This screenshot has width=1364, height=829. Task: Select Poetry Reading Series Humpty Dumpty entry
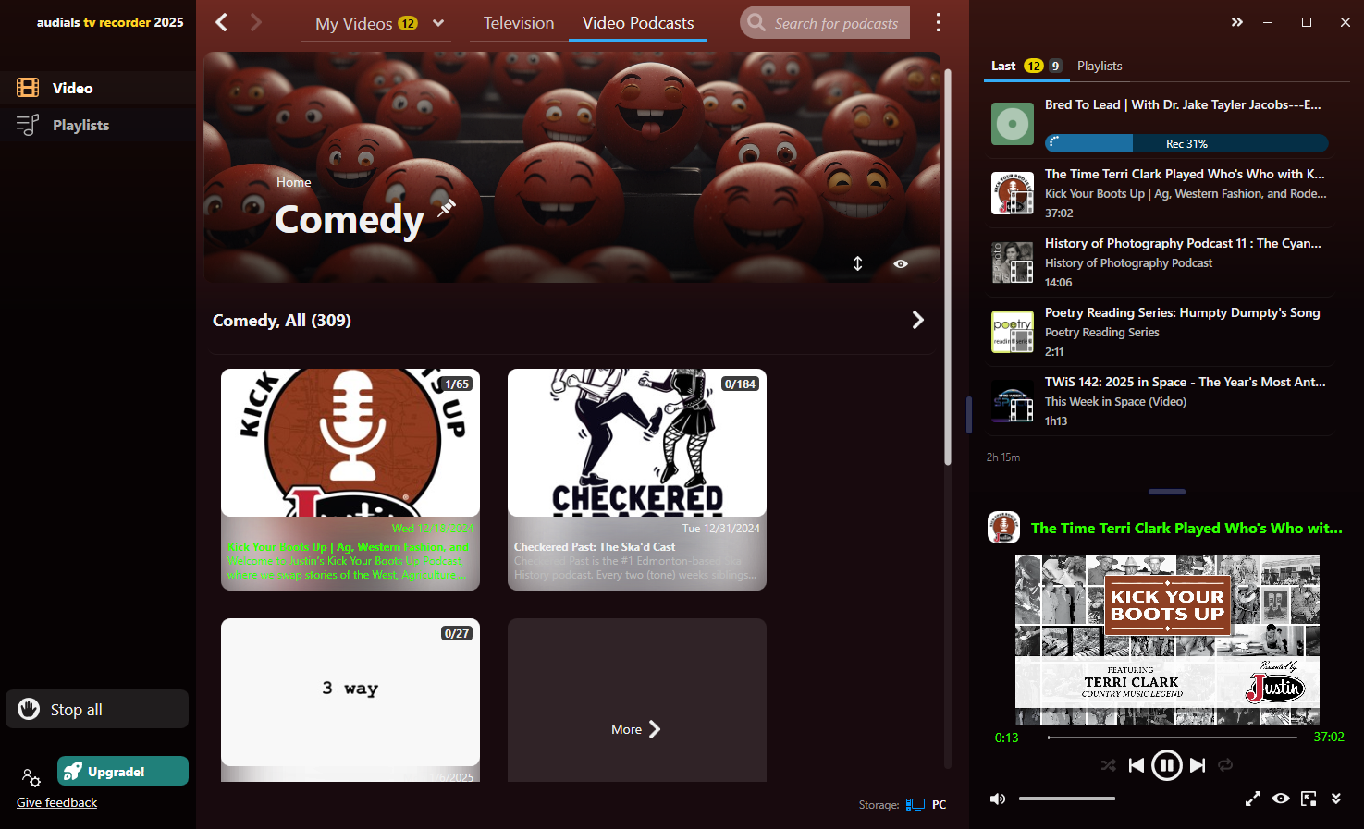pyautogui.click(x=1161, y=332)
